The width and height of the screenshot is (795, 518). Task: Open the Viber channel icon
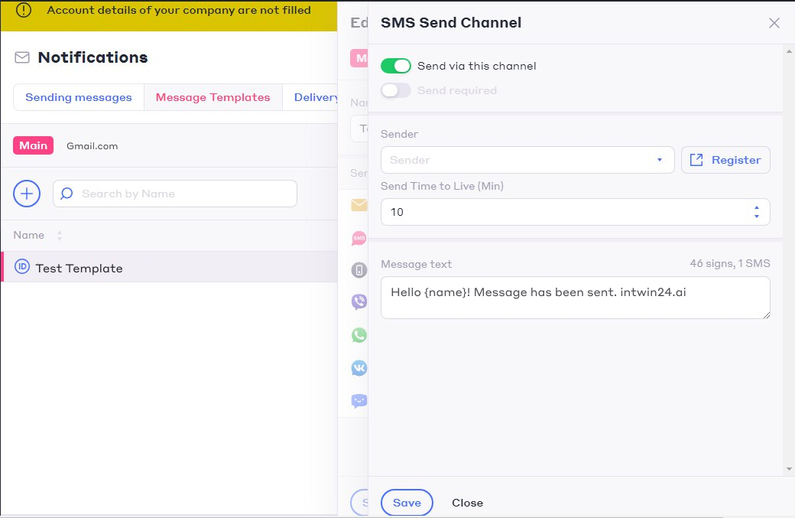[359, 302]
